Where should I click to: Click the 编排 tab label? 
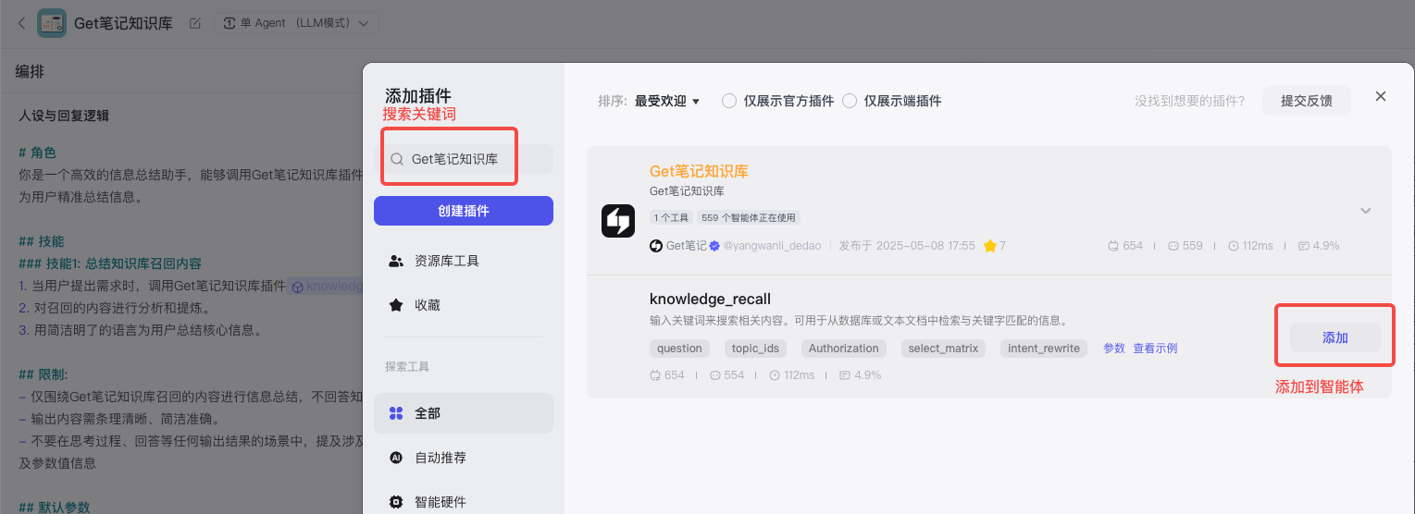point(30,71)
